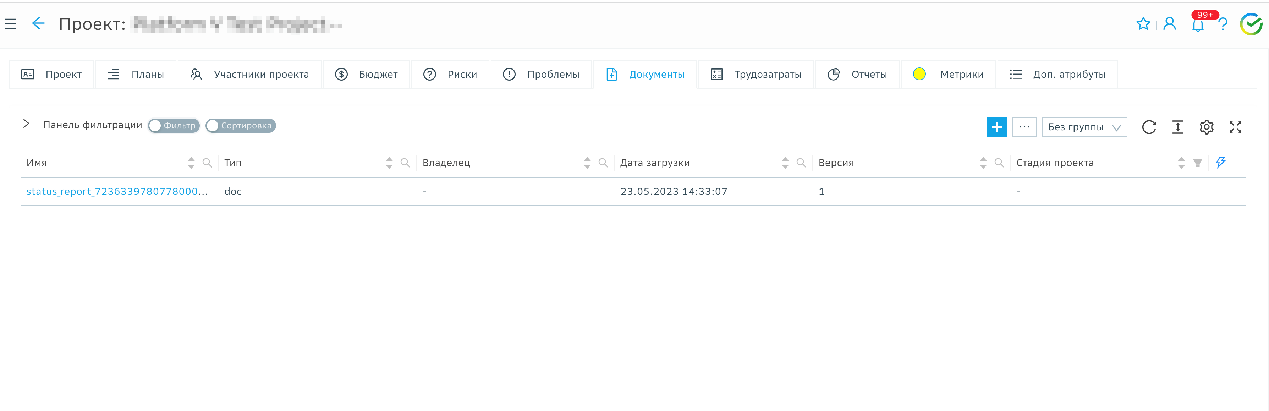Screen dimensions: 1269x411
Task: Add the project to favorites via star icon
Action: (x=1143, y=23)
